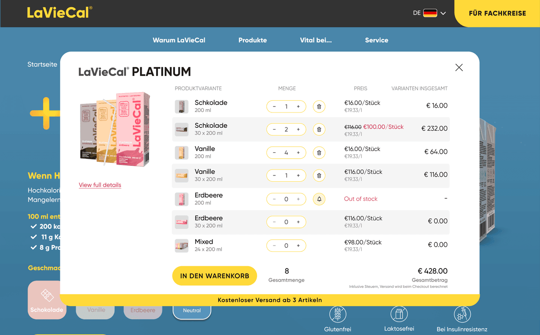Image resolution: width=540 pixels, height=335 pixels.
Task: Open the Produkte menu
Action: (x=252, y=40)
